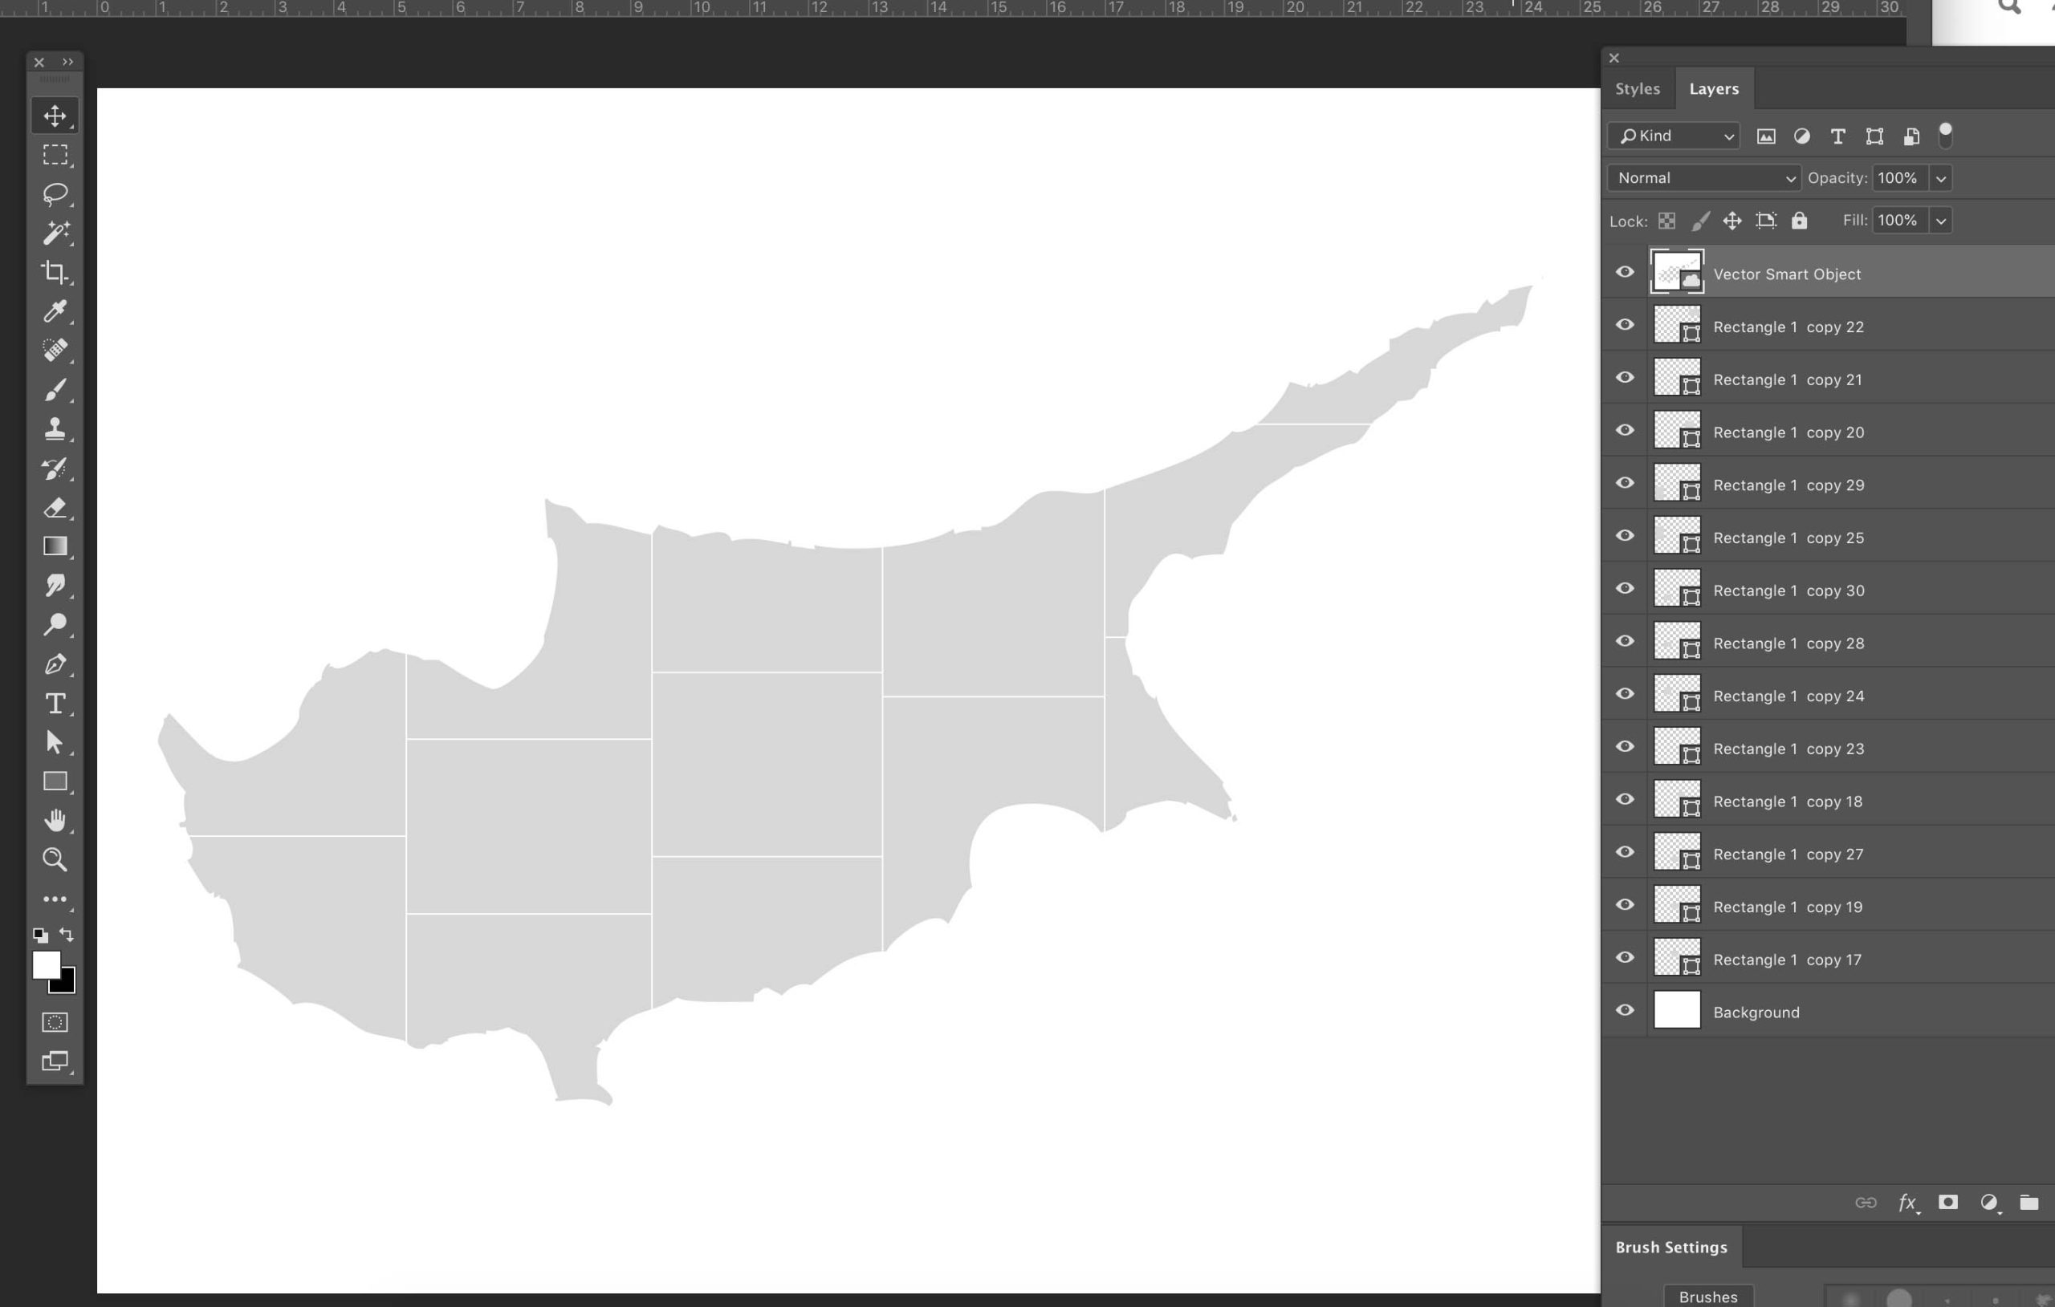Hide the Background layer
This screenshot has height=1307, width=2055.
(x=1625, y=1011)
